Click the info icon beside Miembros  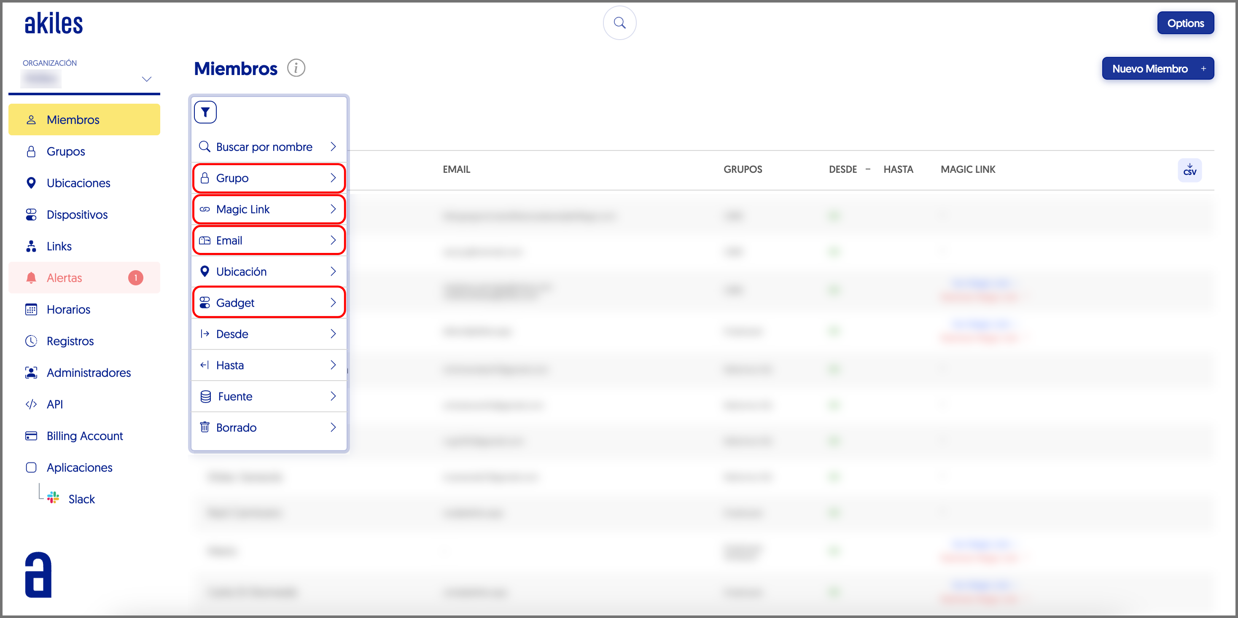[x=296, y=68]
